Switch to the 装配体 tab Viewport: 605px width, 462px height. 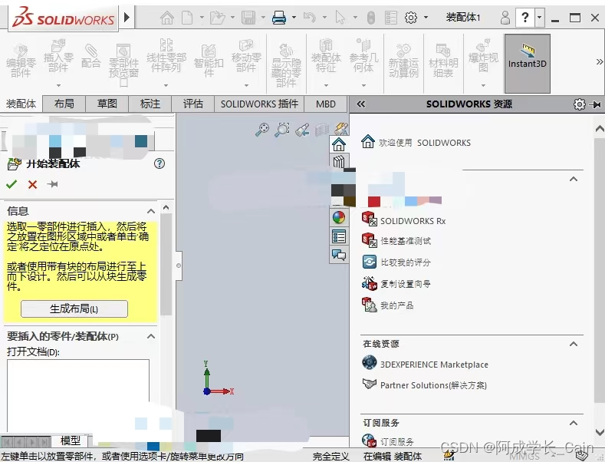point(21,104)
